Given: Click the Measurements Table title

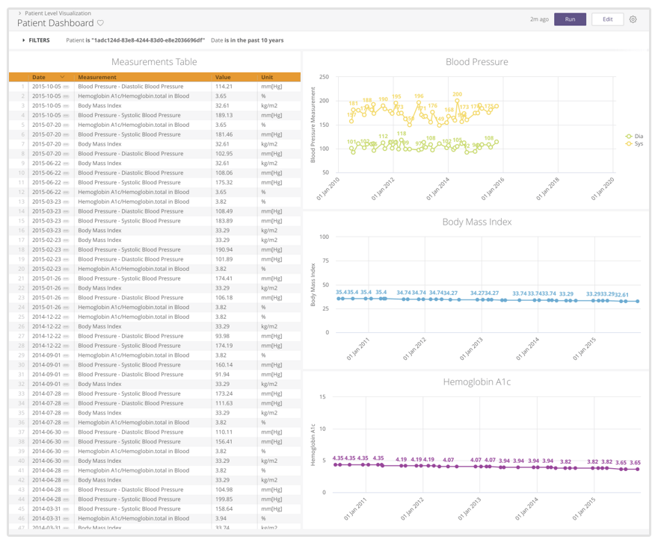Looking at the screenshot, I should pyautogui.click(x=154, y=62).
